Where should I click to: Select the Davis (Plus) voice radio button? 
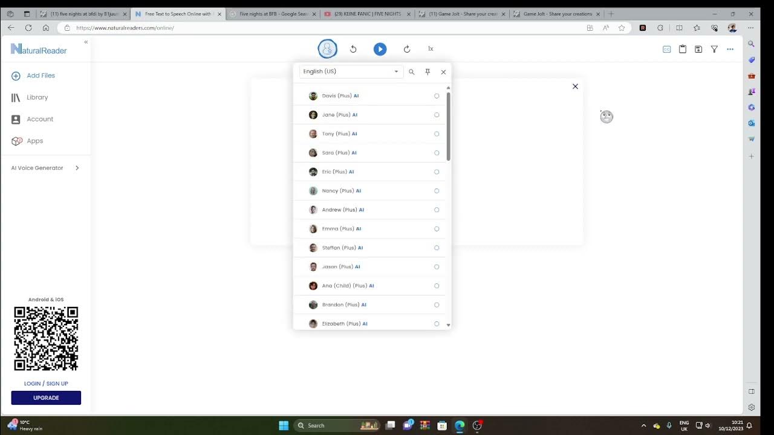pyautogui.click(x=437, y=96)
